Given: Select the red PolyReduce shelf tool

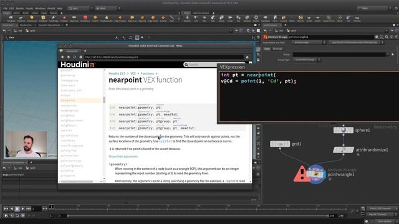Looking at the screenshot, I should tap(85, 18).
